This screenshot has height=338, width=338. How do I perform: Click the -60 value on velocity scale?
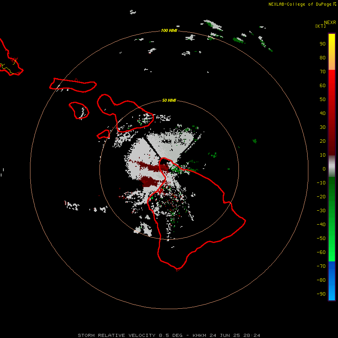pos(321,252)
